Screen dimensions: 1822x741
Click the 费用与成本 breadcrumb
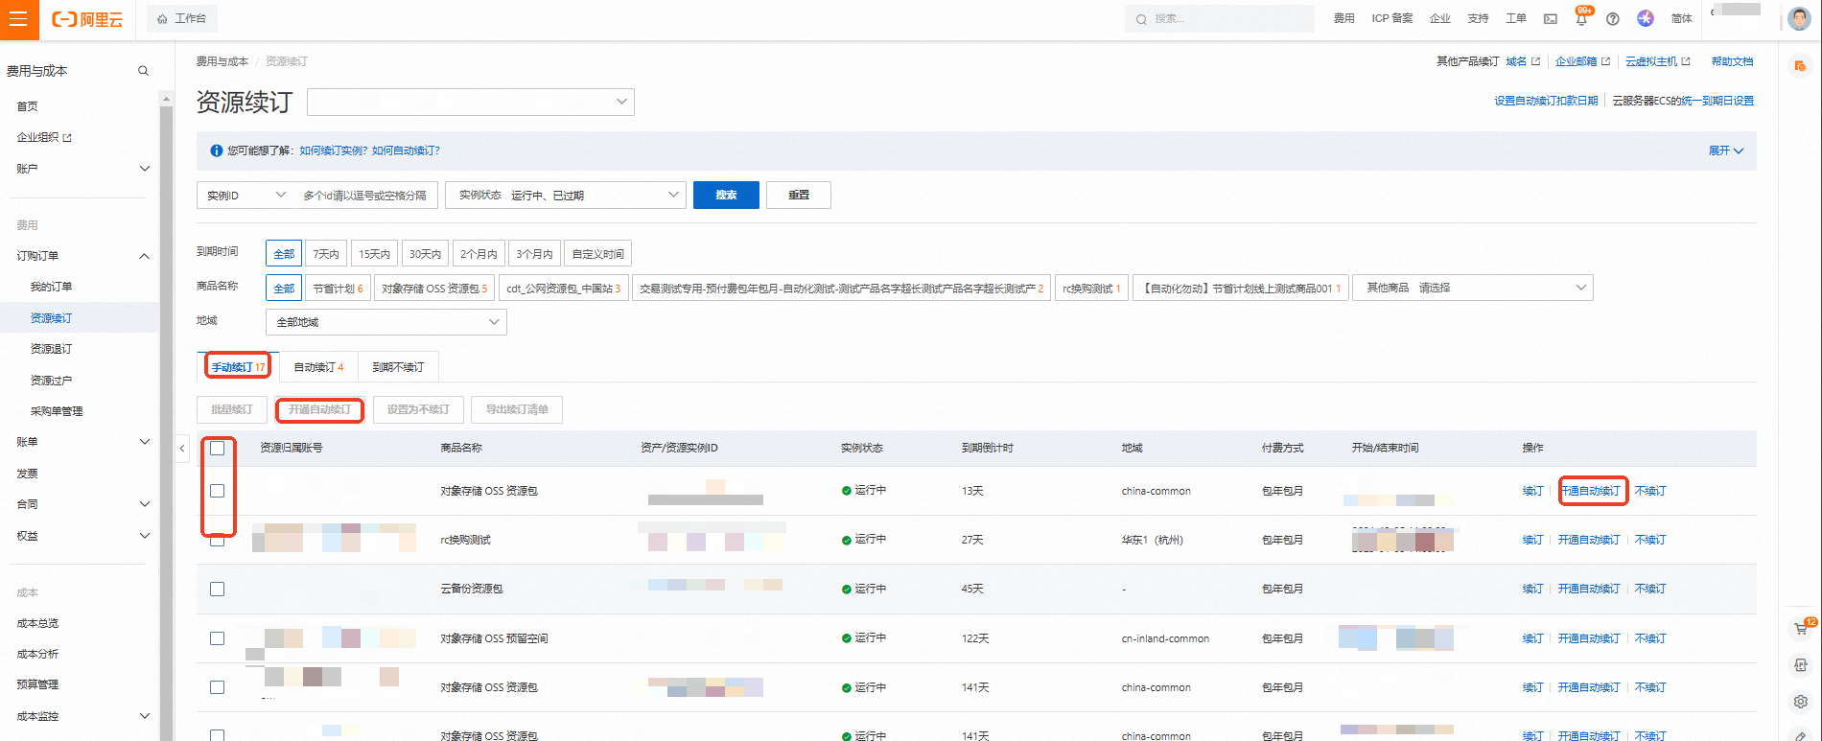point(222,61)
